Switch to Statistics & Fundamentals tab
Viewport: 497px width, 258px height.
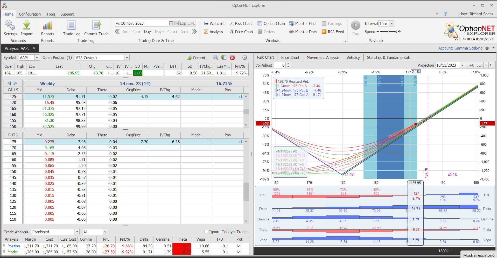[x=389, y=58]
